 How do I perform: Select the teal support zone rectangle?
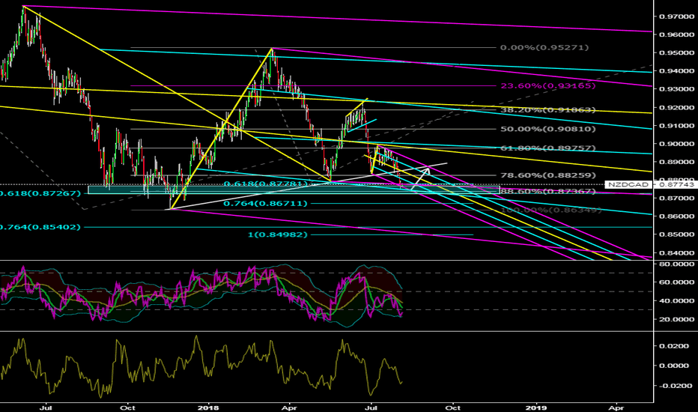coord(294,190)
